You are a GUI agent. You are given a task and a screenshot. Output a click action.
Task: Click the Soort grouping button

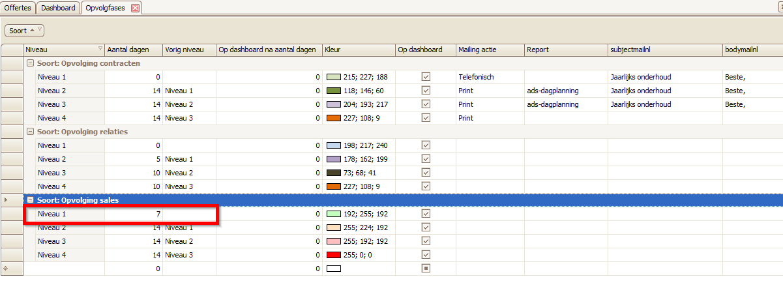tap(24, 31)
